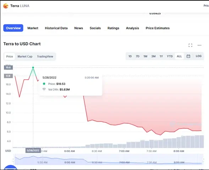Click the 8:00 AM x-axis label
Screen dimensions: 209x170
click(x=179, y=151)
